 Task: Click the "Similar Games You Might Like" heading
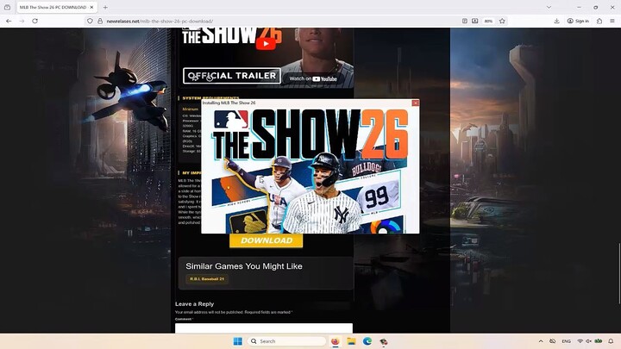pos(244,266)
